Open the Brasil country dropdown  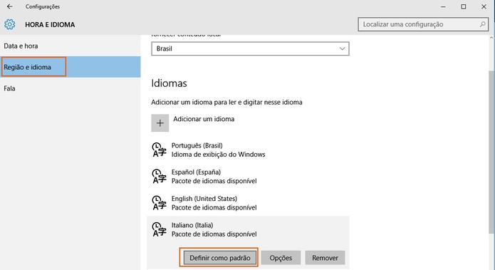click(250, 48)
